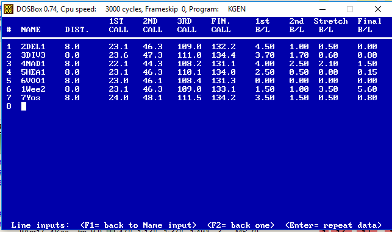This screenshot has width=392, height=232.
Task: Click 2nd call value 47.3 for 3DIV3
Action: coord(152,55)
